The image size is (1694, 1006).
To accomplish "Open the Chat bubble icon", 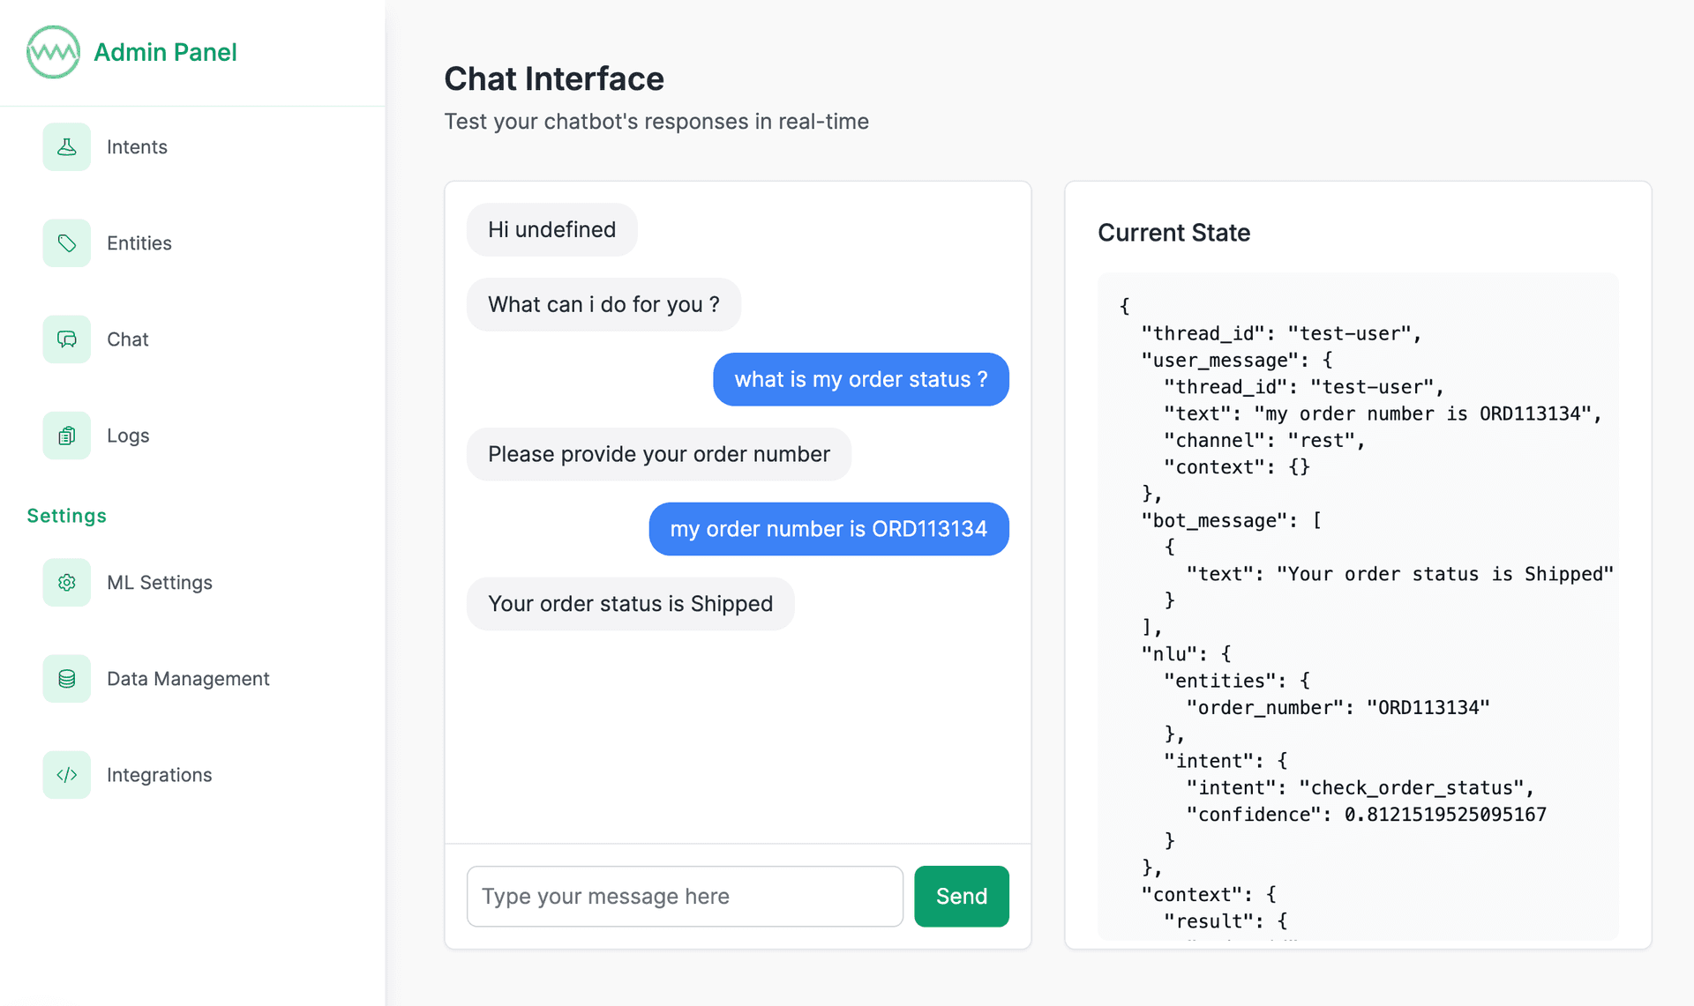I will point(67,339).
